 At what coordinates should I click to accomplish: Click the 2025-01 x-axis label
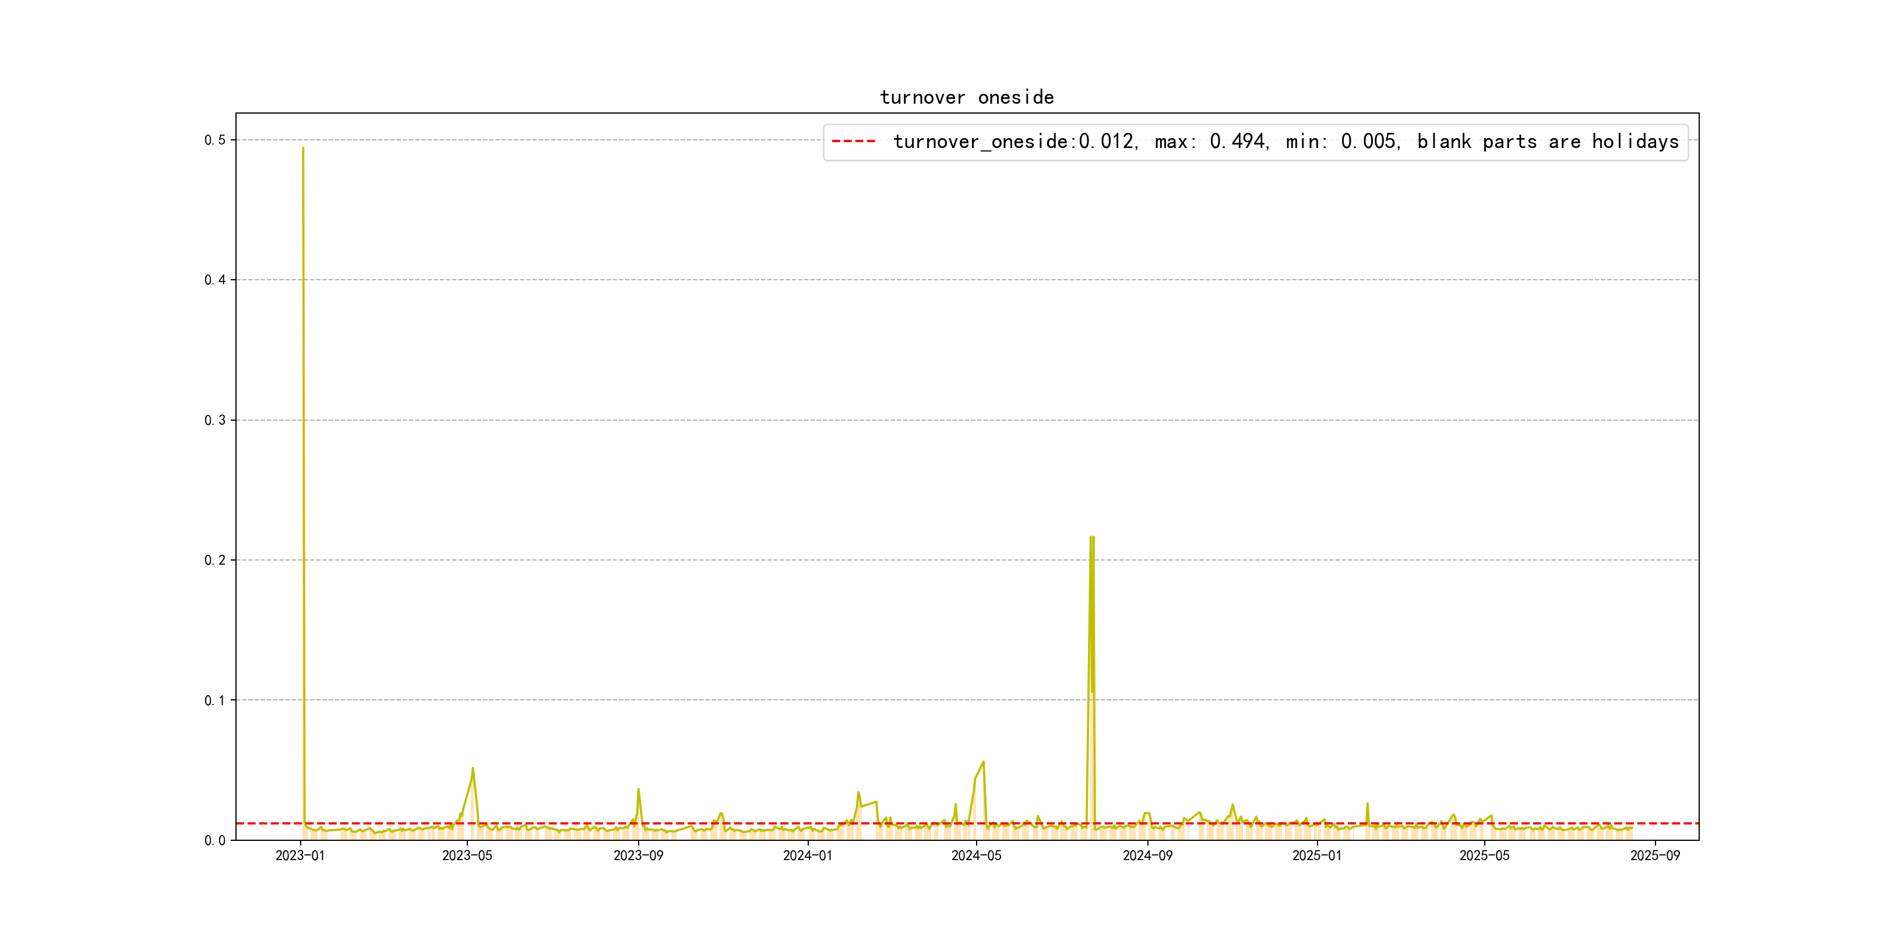1317,856
